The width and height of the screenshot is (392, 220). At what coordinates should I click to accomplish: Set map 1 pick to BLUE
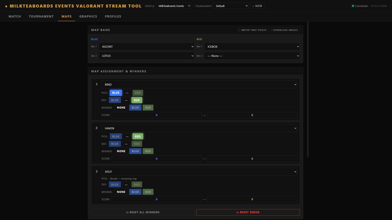[x=116, y=93]
